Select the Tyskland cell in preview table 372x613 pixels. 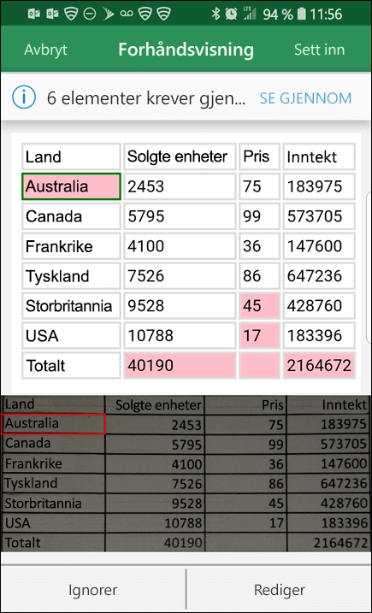click(71, 276)
